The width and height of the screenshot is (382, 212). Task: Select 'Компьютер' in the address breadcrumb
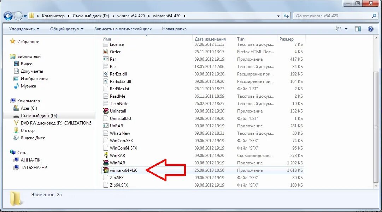coord(53,16)
